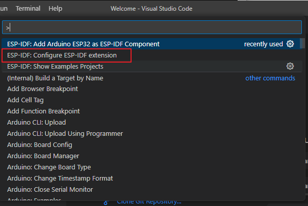308x206 pixels.
Task: Click gear icon for Add Arduino ESP32 command
Action: tap(290, 44)
